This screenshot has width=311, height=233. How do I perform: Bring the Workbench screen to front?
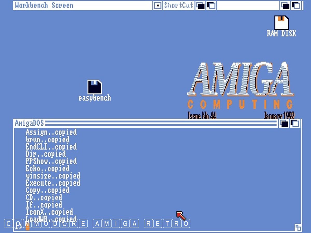[296, 5]
